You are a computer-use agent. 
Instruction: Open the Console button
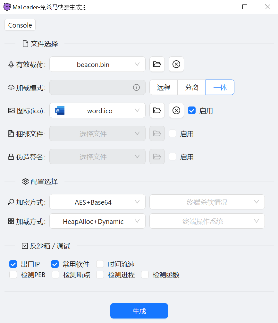pyautogui.click(x=20, y=25)
